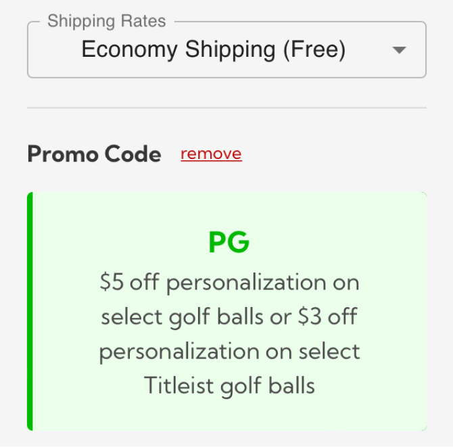Open the Shipping Rates dropdown
This screenshot has height=447, width=453.
226,50
